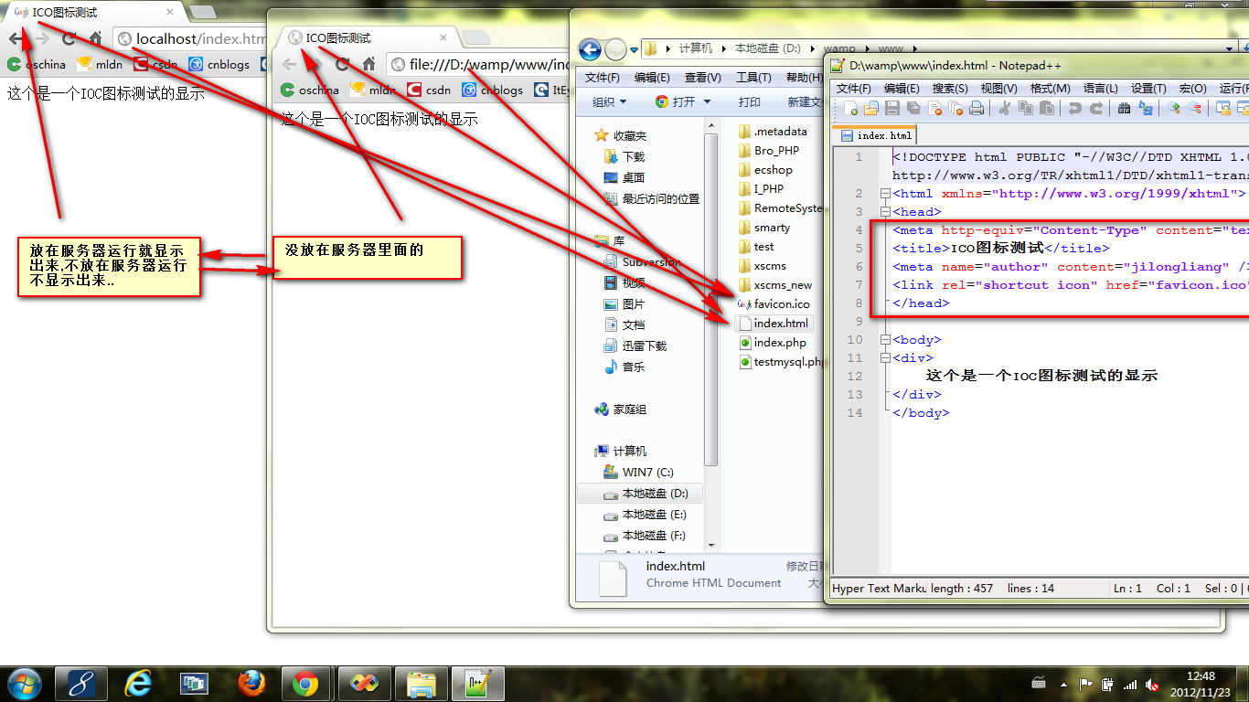Select smarty folder in Explorer
Screen dimensions: 1249x702
point(763,227)
